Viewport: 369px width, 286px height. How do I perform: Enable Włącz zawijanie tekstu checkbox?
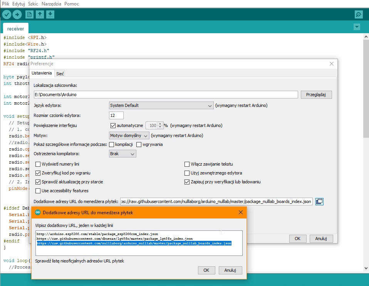[187, 164]
